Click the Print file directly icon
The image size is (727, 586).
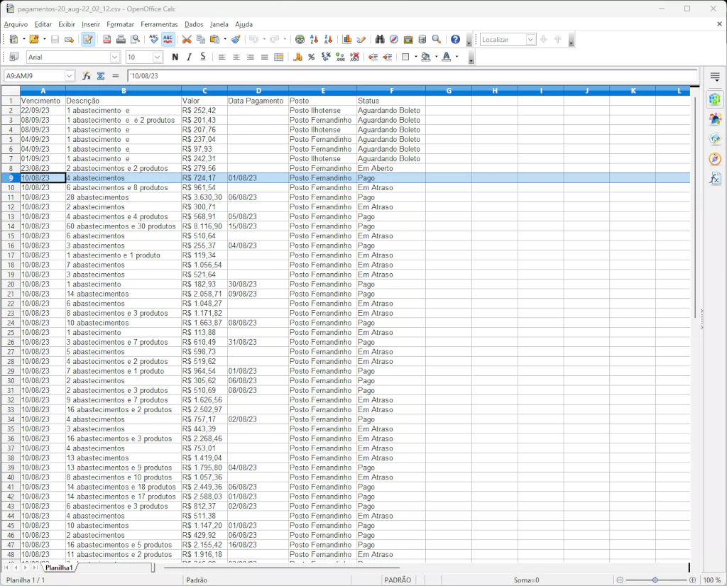point(121,40)
